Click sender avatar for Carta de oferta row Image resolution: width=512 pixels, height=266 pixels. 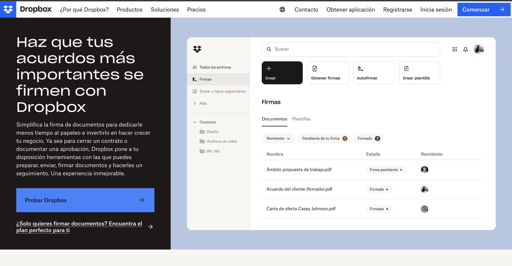coord(424,209)
